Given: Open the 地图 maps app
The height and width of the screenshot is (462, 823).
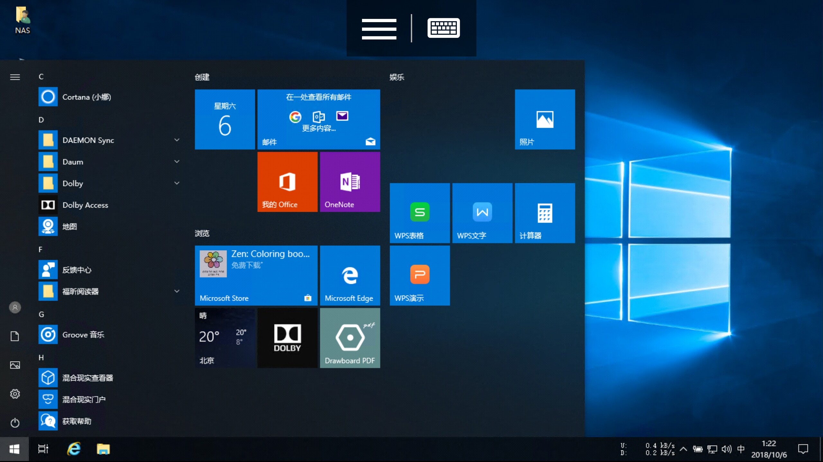Looking at the screenshot, I should pos(109,227).
